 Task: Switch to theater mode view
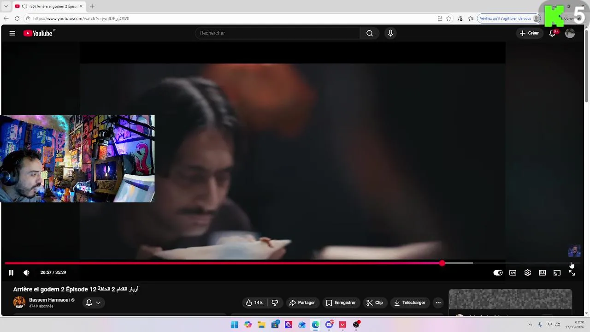tap(542, 273)
